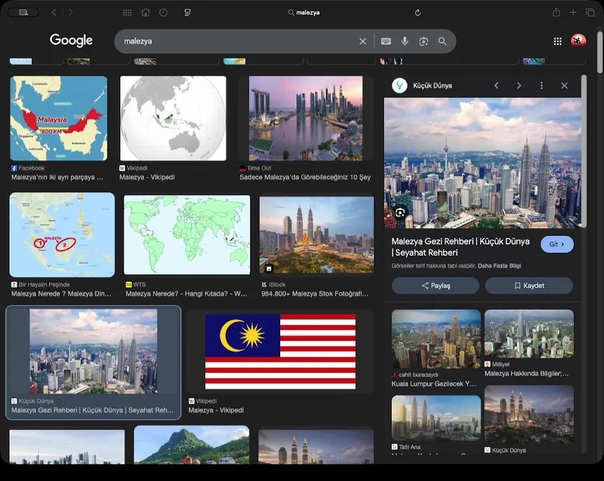The width and height of the screenshot is (604, 481).
Task: Open cahit buradaydı related image
Action: (x=436, y=339)
